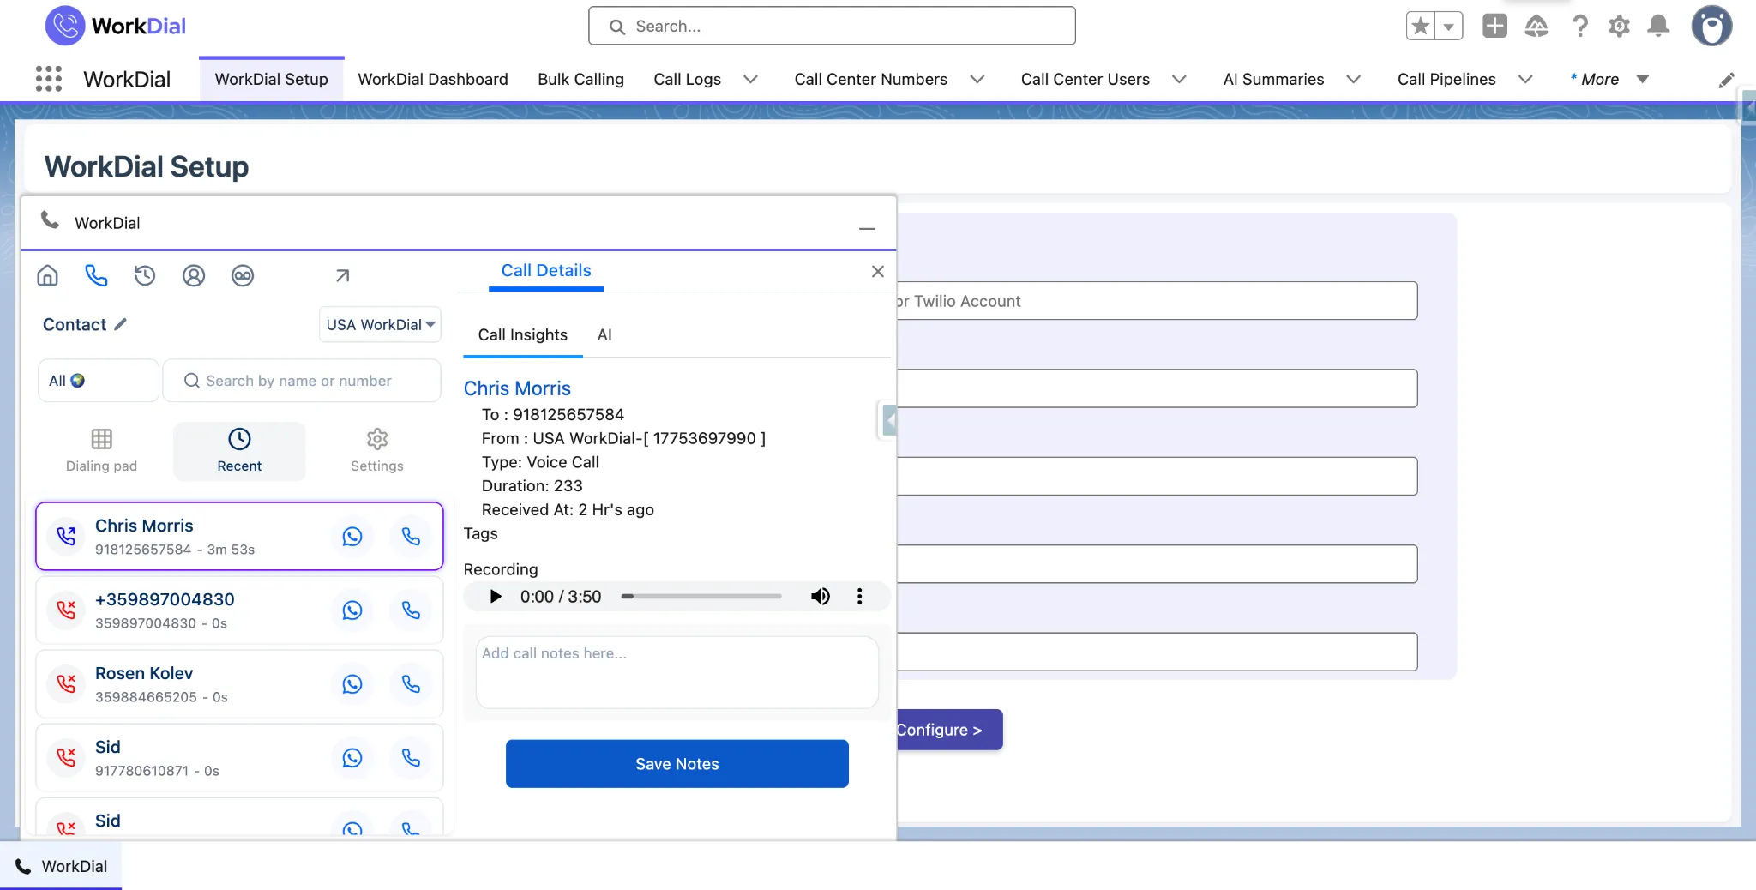The height and width of the screenshot is (890, 1756).
Task: Close the Call Details pane
Action: pos(877,271)
